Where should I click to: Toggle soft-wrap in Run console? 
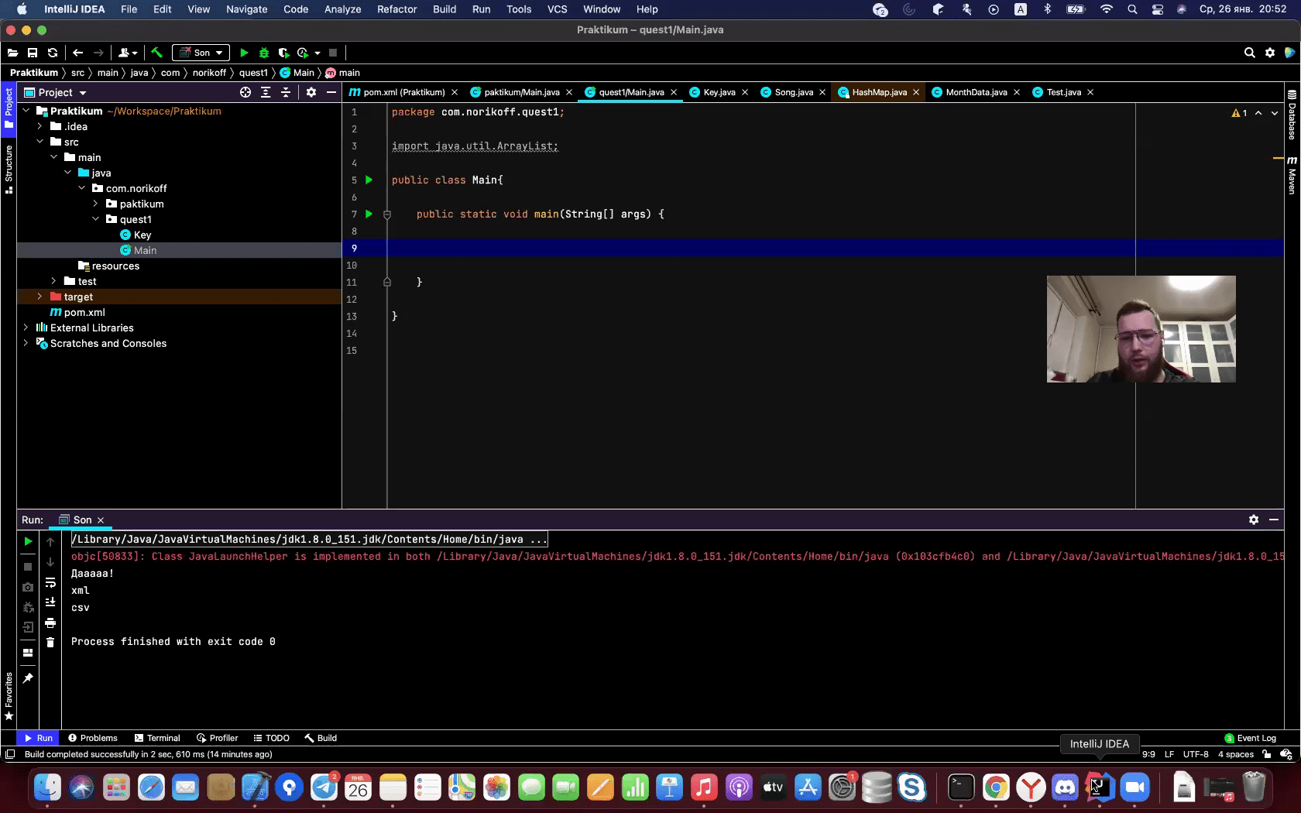(50, 583)
